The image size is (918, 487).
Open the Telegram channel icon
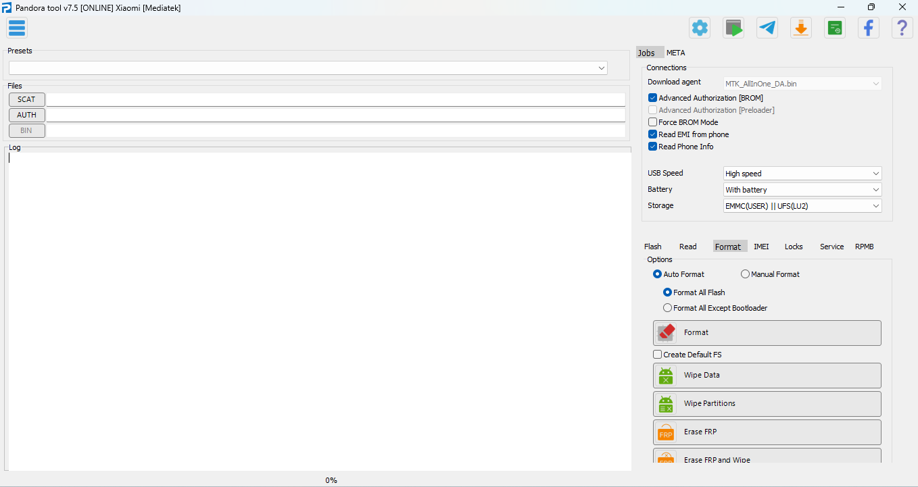[767, 28]
